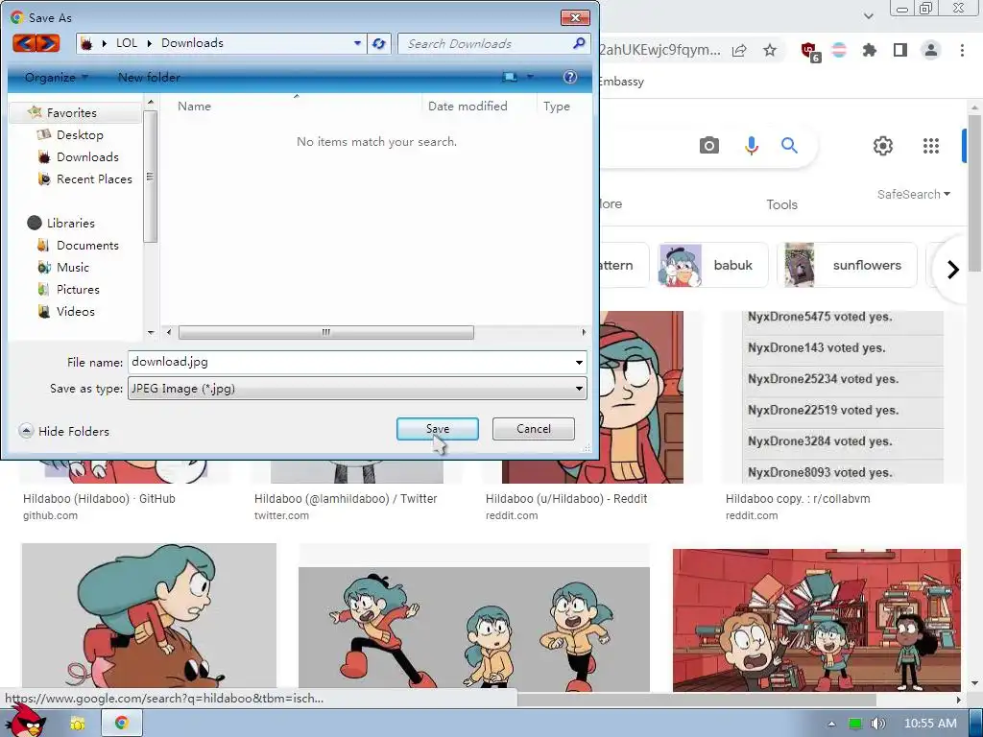
Task: Expand the File name dropdown arrow
Action: [579, 362]
